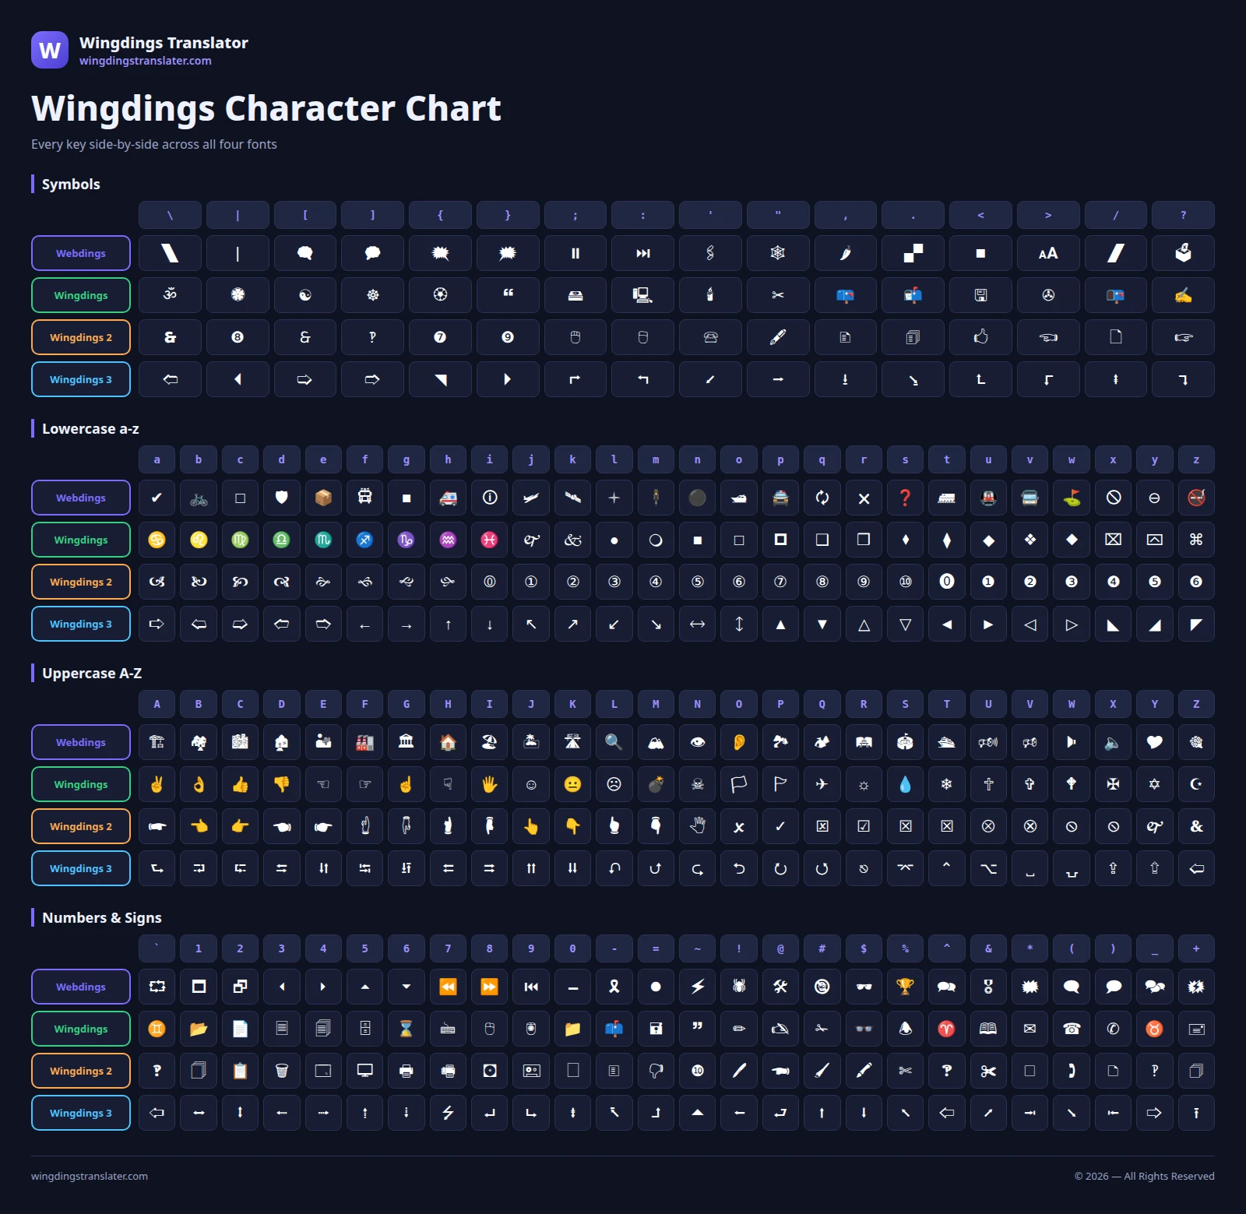Click the 'Numbers & Signs' section heading
The image size is (1246, 1214).
tap(102, 918)
